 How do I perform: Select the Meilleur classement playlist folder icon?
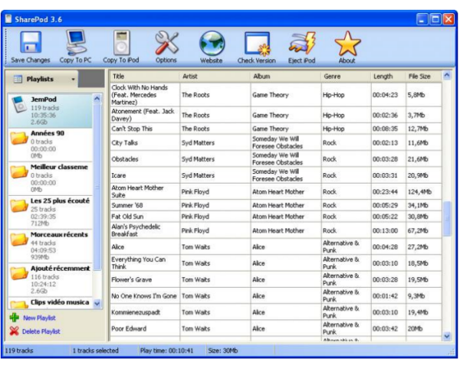point(19,172)
